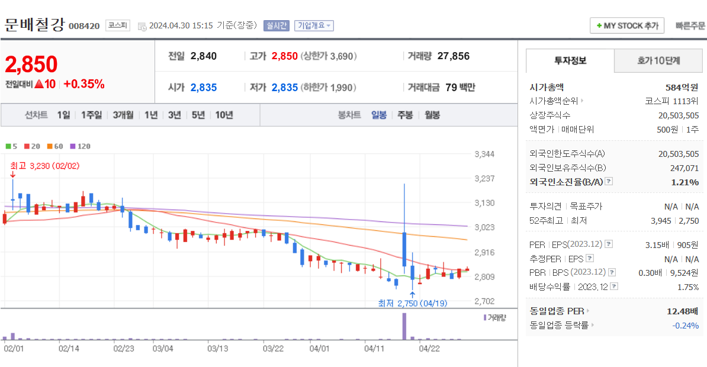The width and height of the screenshot is (707, 367).
Task: Click the stock name 문배철강
Action: pyautogui.click(x=34, y=25)
